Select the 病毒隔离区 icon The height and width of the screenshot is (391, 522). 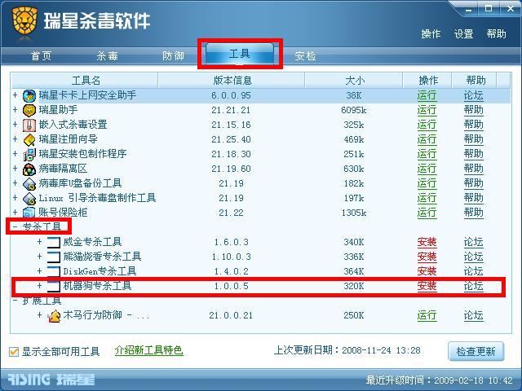click(x=29, y=169)
